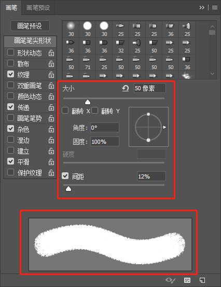Click the 画笔预设 button
221x287 pixels.
[x=30, y=26]
